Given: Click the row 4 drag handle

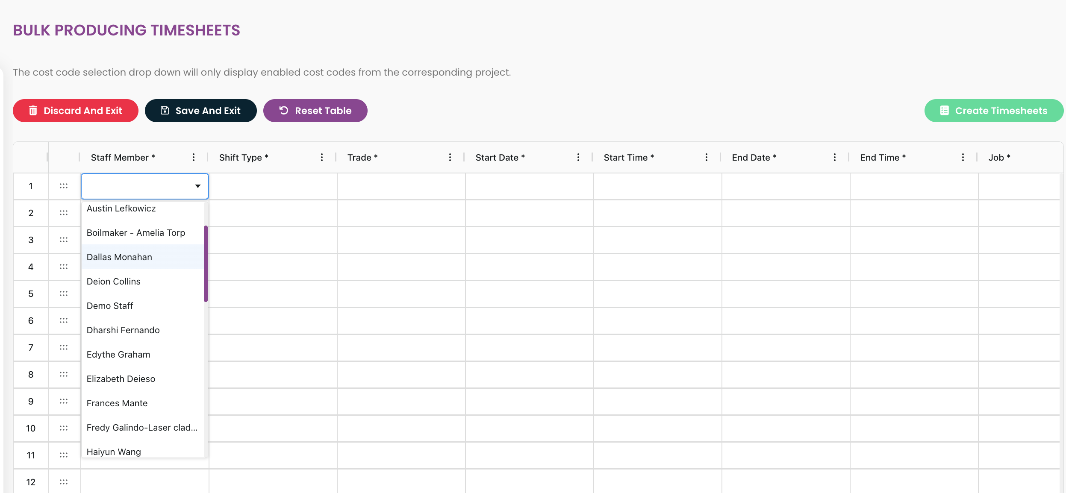Looking at the screenshot, I should click(64, 267).
